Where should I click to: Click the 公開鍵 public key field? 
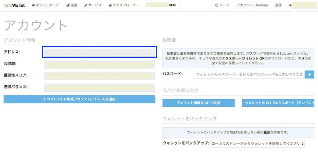99,64
